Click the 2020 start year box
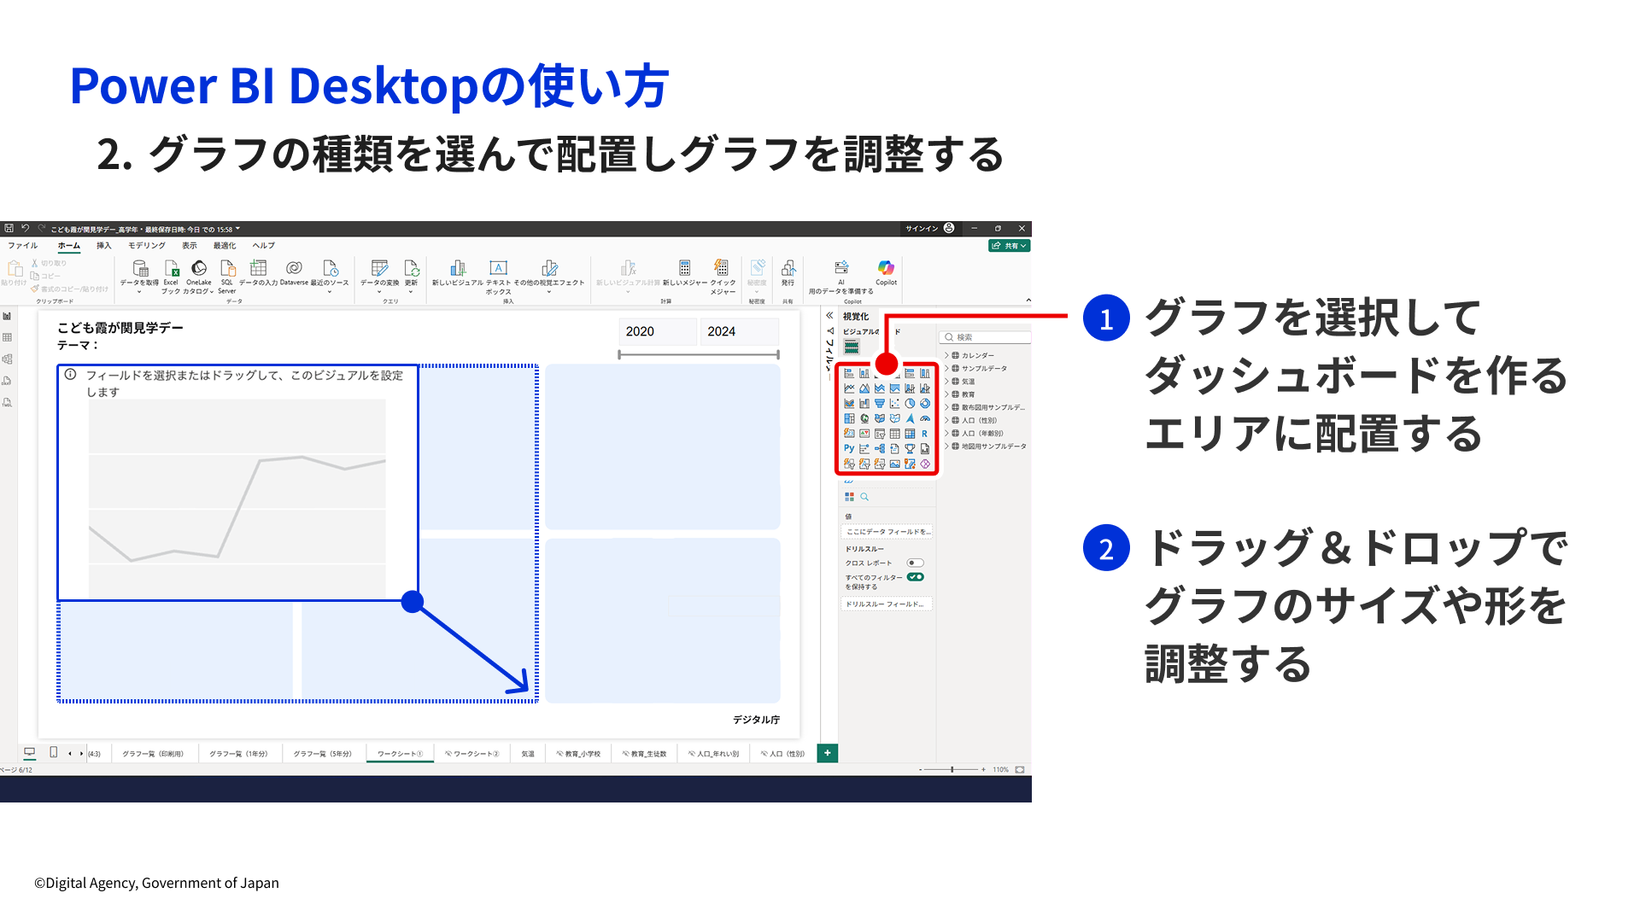The height and width of the screenshot is (922, 1640). coord(658,331)
